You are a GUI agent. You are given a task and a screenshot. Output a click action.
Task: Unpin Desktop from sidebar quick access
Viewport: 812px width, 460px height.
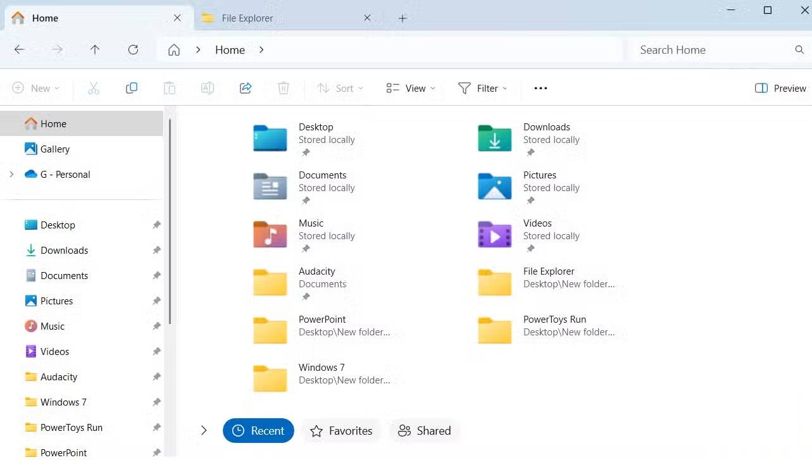click(156, 225)
